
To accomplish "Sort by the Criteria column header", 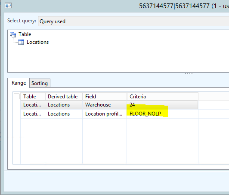I will (x=162, y=97).
